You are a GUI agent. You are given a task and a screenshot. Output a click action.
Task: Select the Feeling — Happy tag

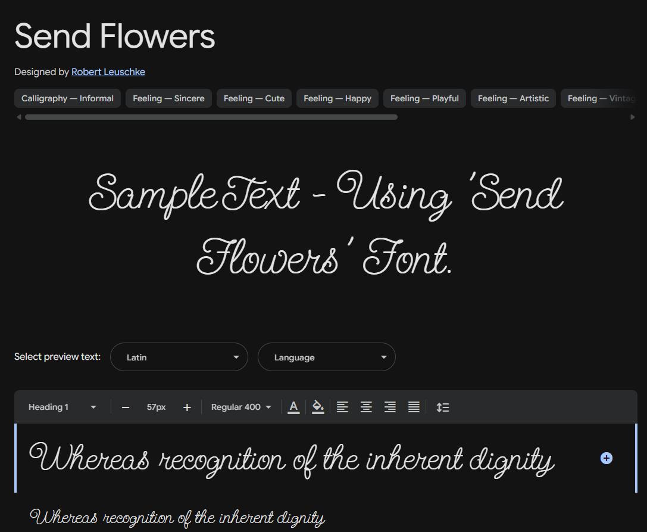coord(337,98)
